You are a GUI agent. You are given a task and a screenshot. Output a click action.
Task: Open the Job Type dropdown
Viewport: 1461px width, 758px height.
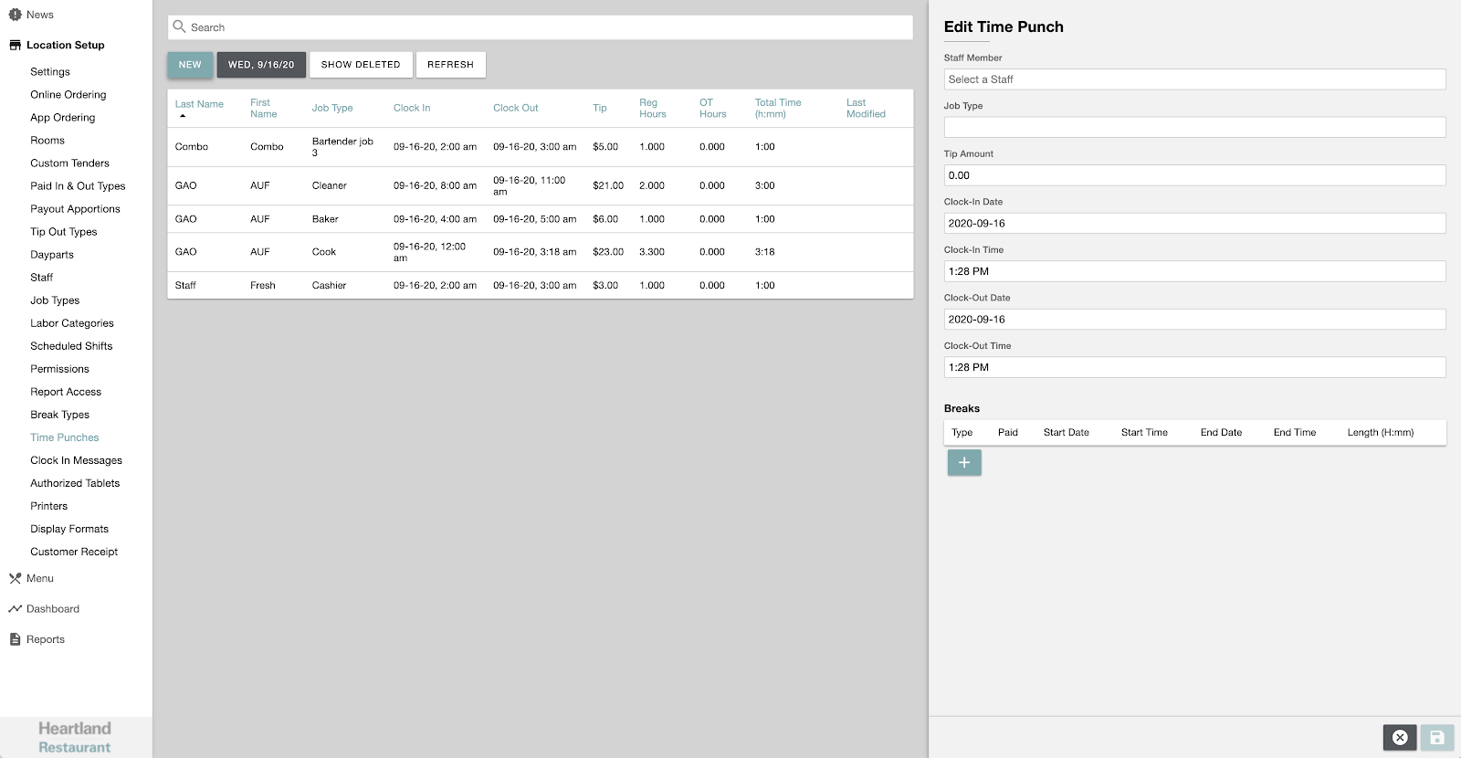pyautogui.click(x=1193, y=128)
